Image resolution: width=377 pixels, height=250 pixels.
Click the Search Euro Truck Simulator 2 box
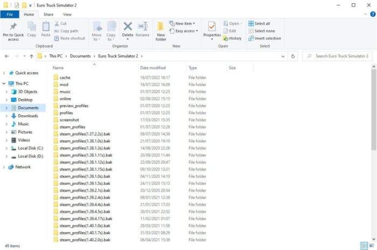pos(337,56)
